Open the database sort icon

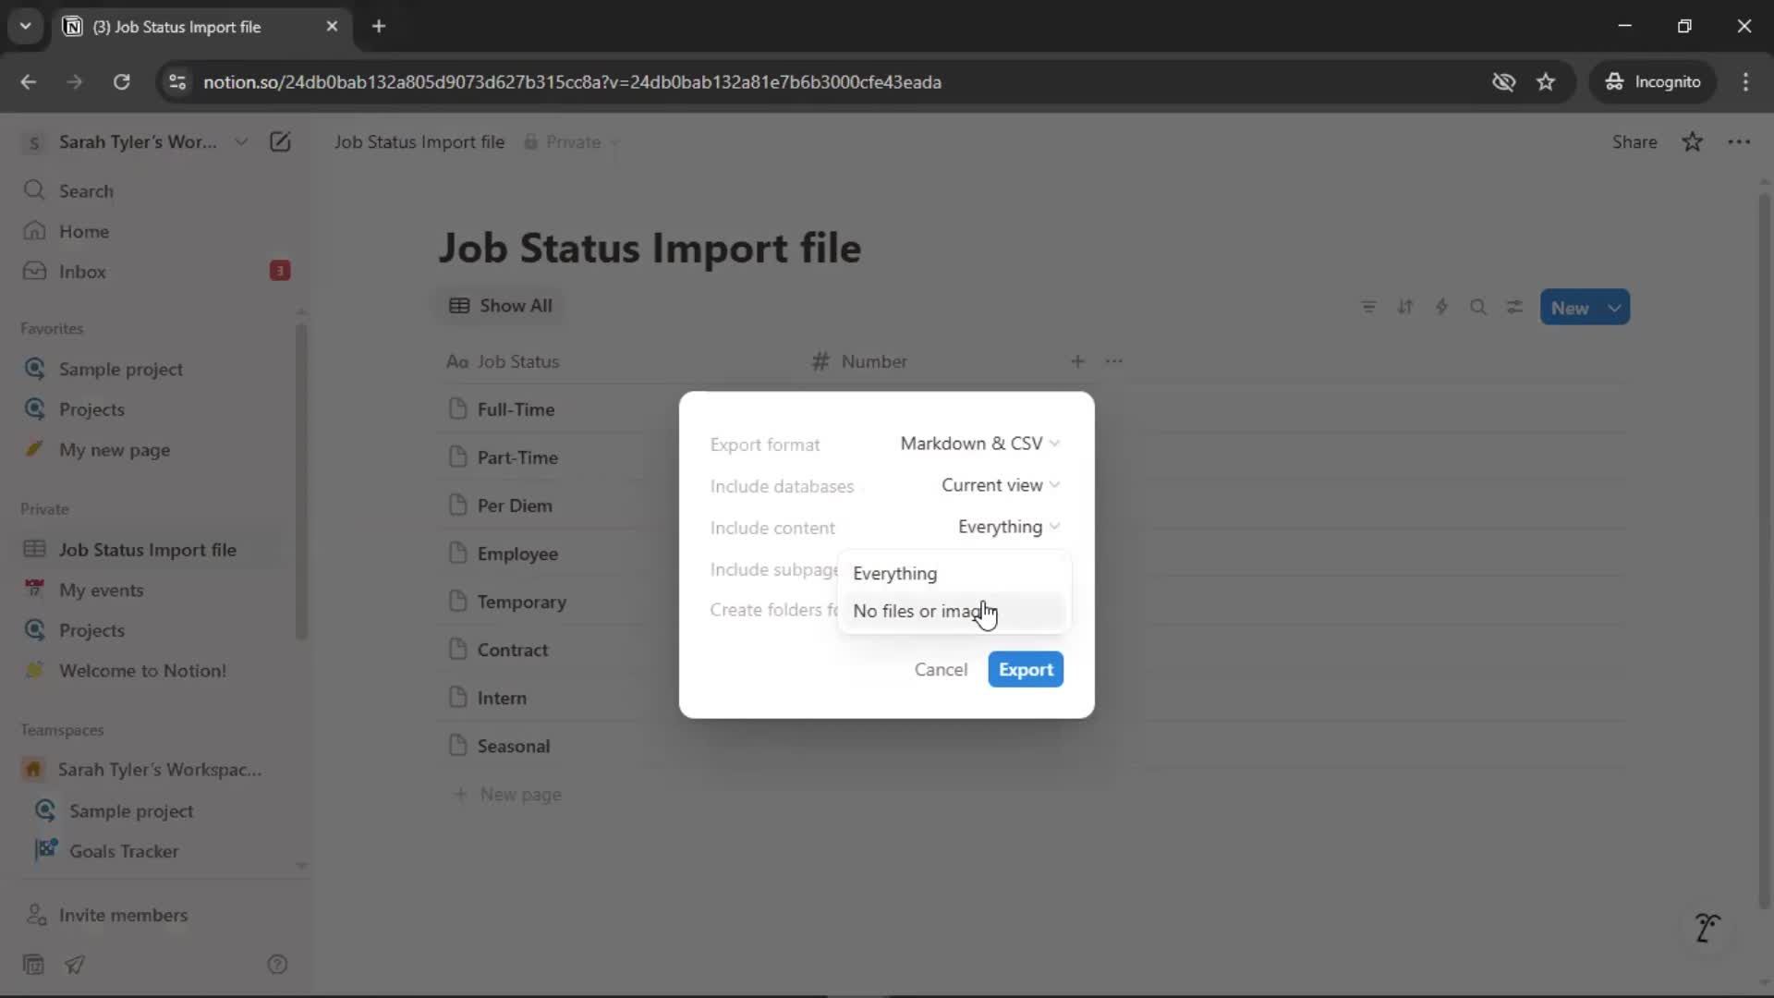pos(1405,308)
